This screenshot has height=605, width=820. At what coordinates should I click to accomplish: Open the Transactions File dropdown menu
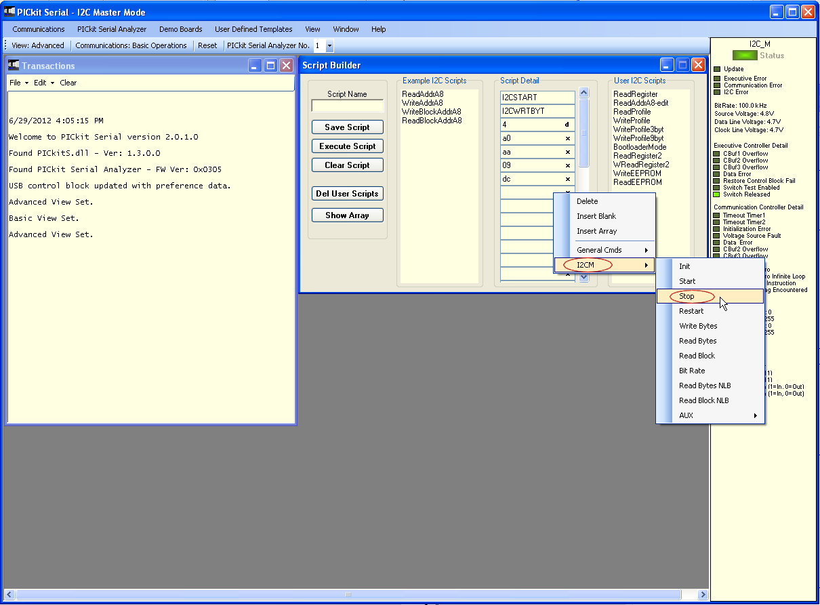tap(19, 83)
